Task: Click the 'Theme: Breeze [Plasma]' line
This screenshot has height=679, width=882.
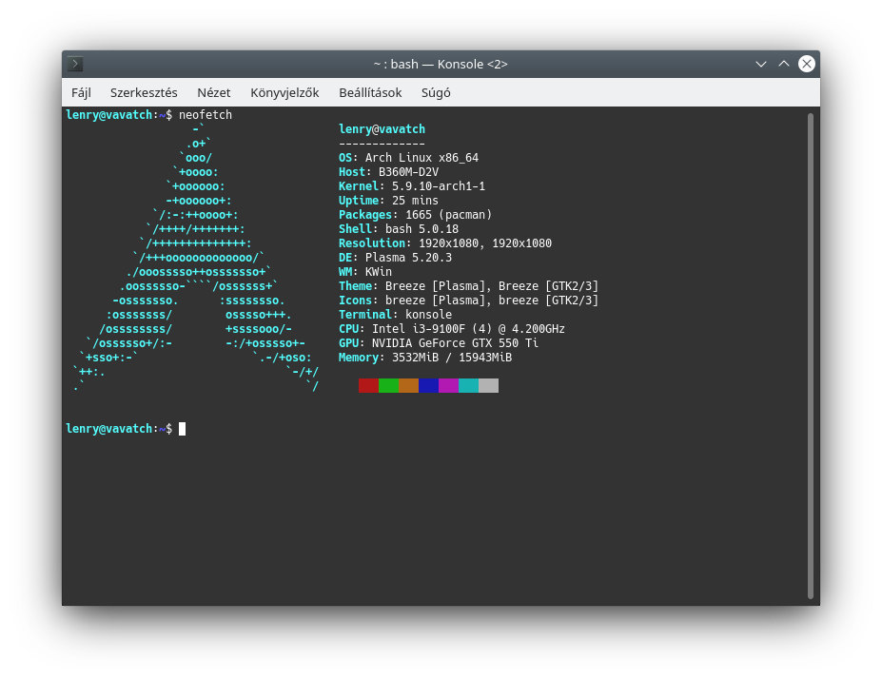Action: [x=468, y=286]
